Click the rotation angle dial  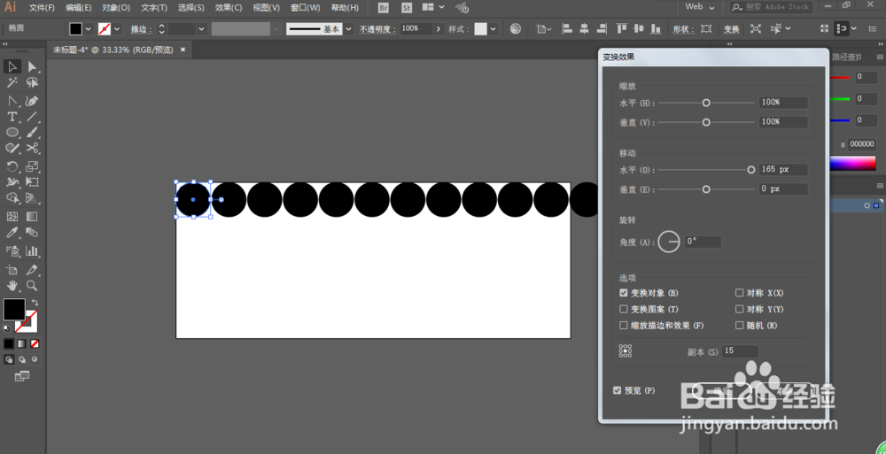(x=668, y=242)
